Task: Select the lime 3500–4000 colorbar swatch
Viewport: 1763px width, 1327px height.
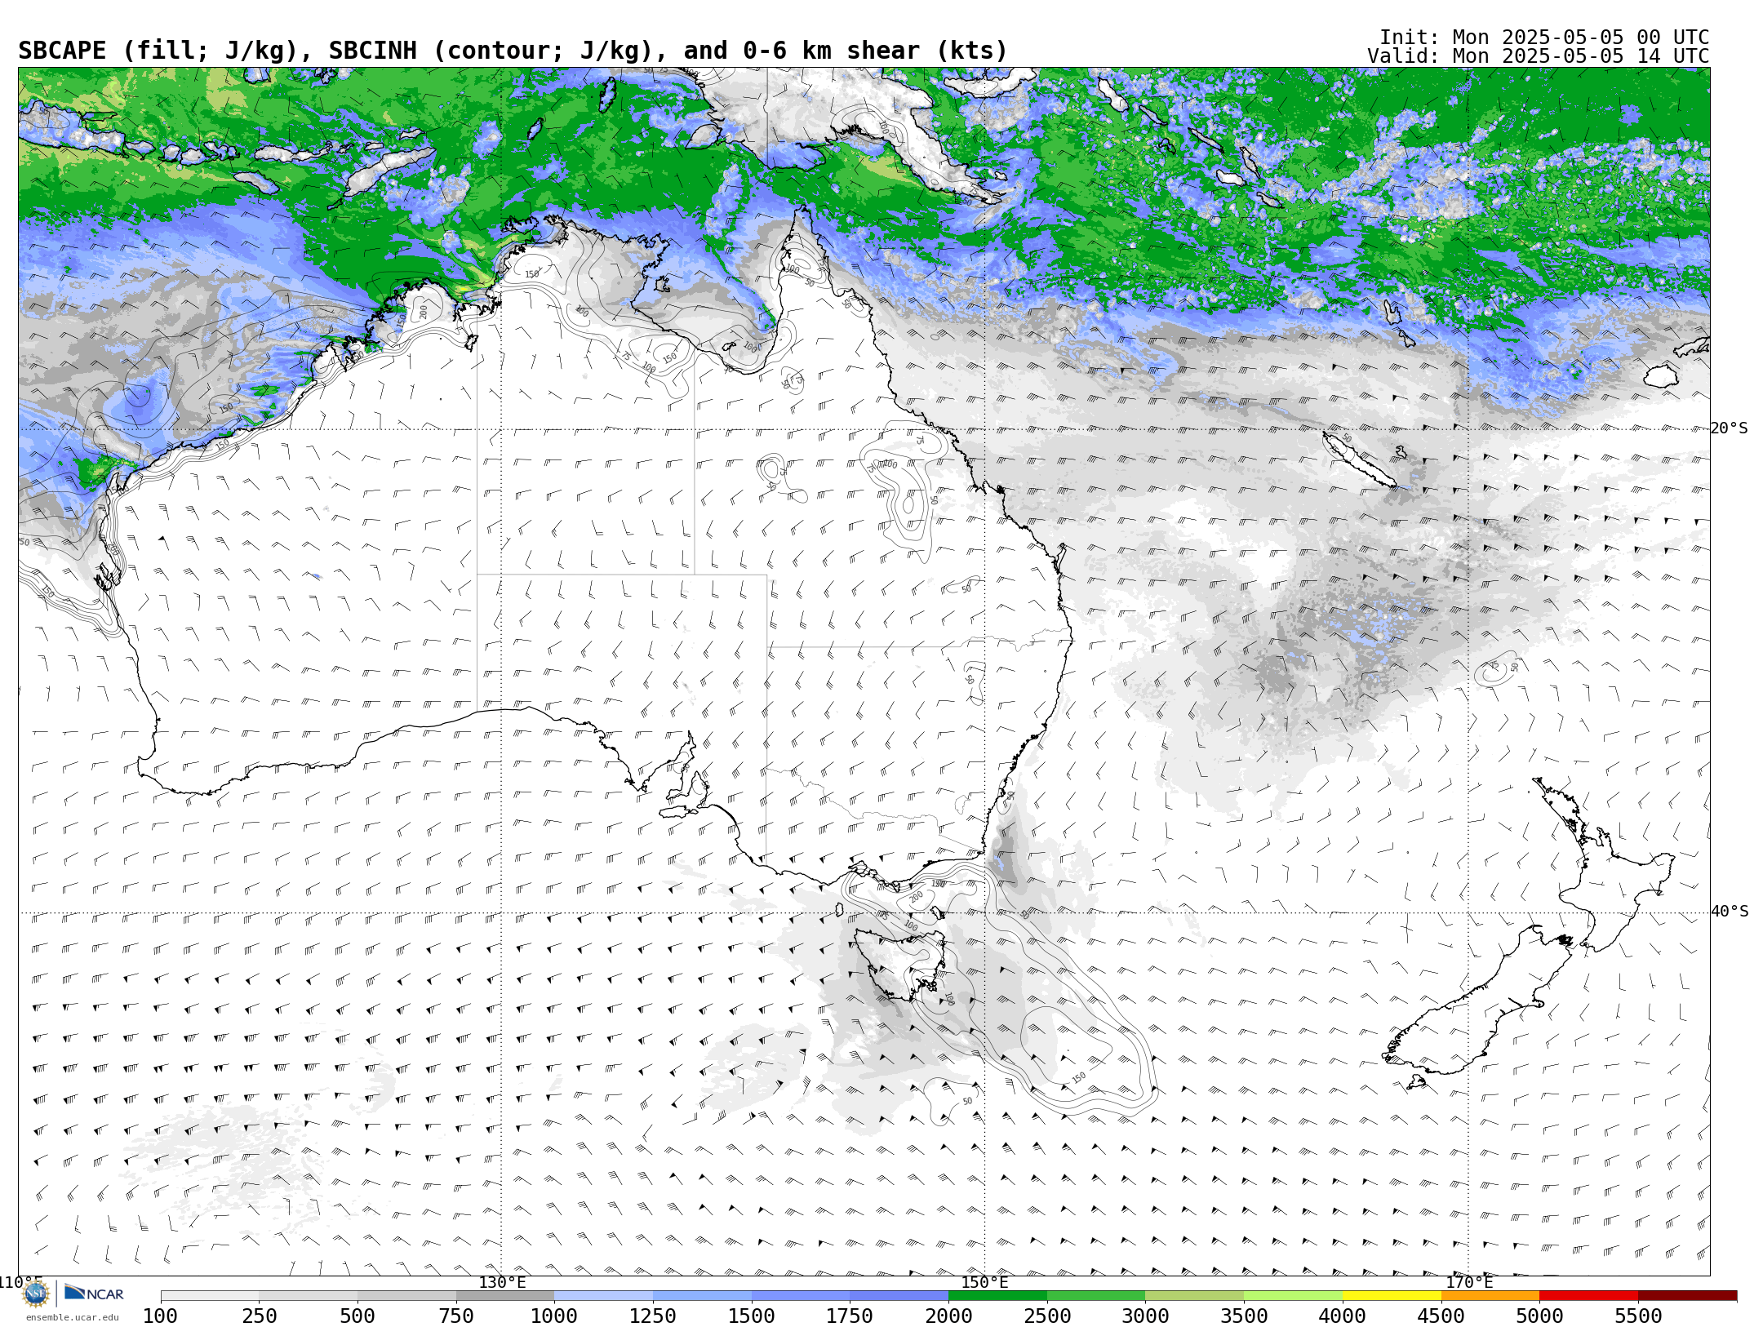Action: pyautogui.click(x=1294, y=1296)
